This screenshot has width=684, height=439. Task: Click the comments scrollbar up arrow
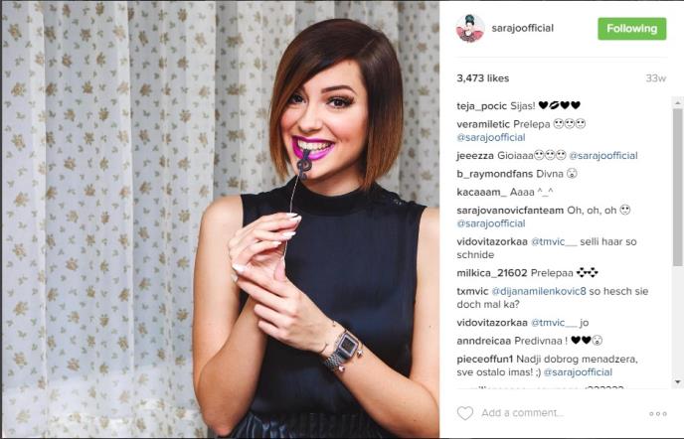click(677, 103)
